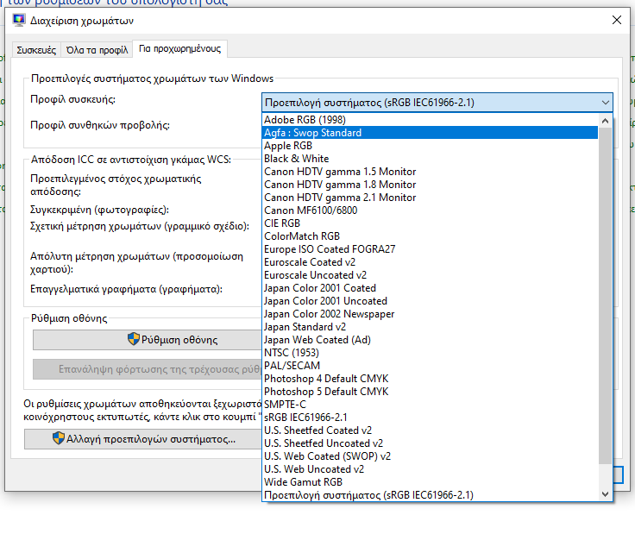Pick the last Προεπιλογή συστήματος list entry
This screenshot has width=635, height=534.
[x=431, y=495]
